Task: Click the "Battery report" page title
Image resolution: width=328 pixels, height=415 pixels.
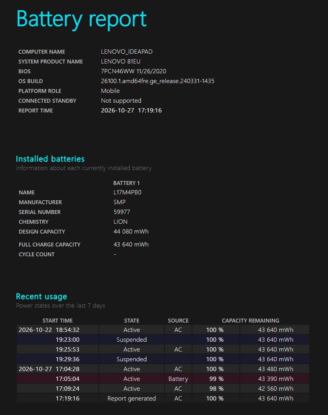Action: [x=81, y=19]
